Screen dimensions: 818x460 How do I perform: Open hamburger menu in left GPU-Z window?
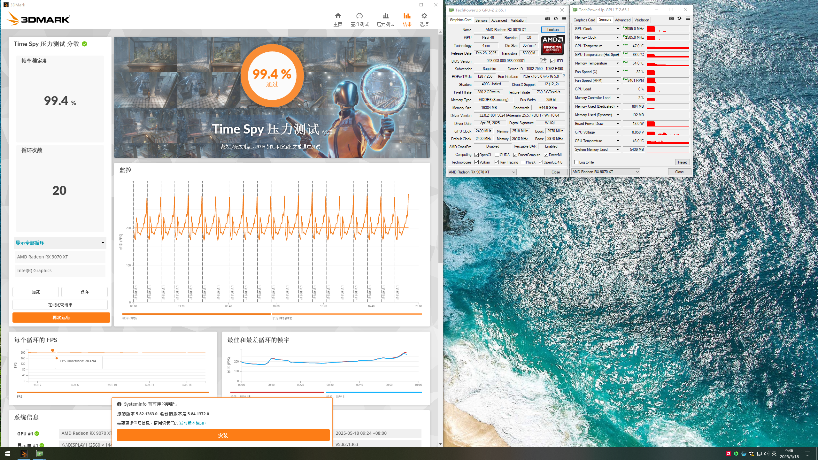pos(564,19)
